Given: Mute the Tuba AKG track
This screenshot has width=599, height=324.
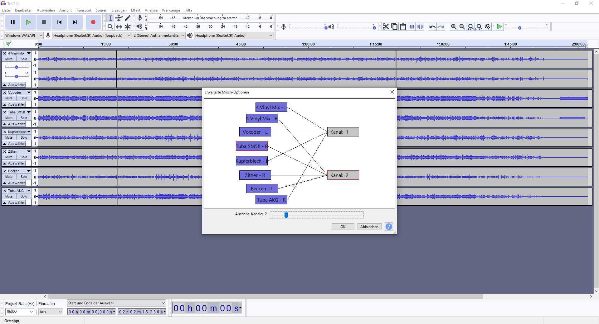Looking at the screenshot, I should pos(9,196).
